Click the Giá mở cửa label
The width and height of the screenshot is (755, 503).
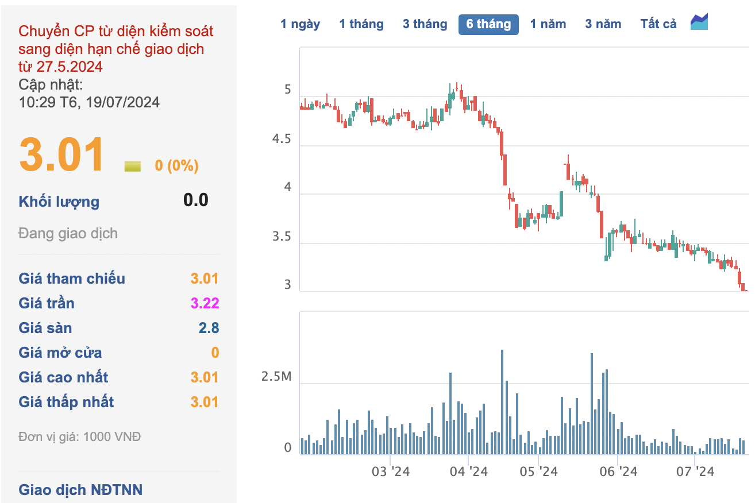[x=60, y=353]
